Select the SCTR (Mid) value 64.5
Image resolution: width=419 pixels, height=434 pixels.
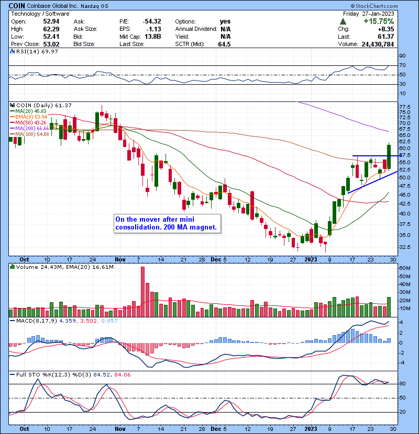click(x=224, y=44)
